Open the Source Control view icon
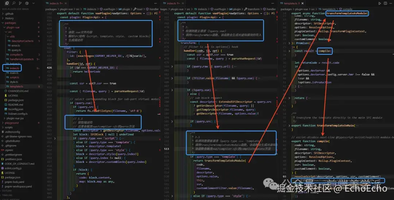Screen dimensions: 394x200 (20, 3)
